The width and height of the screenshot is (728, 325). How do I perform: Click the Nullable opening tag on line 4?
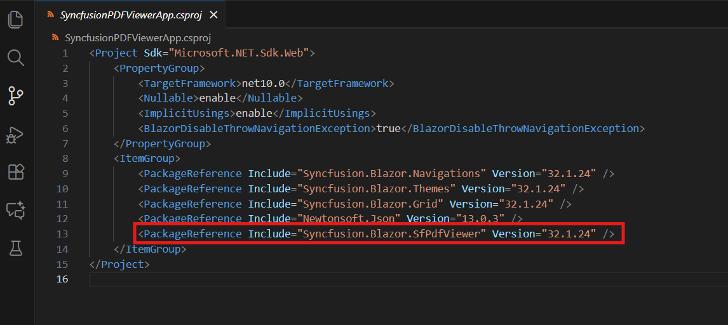click(168, 98)
